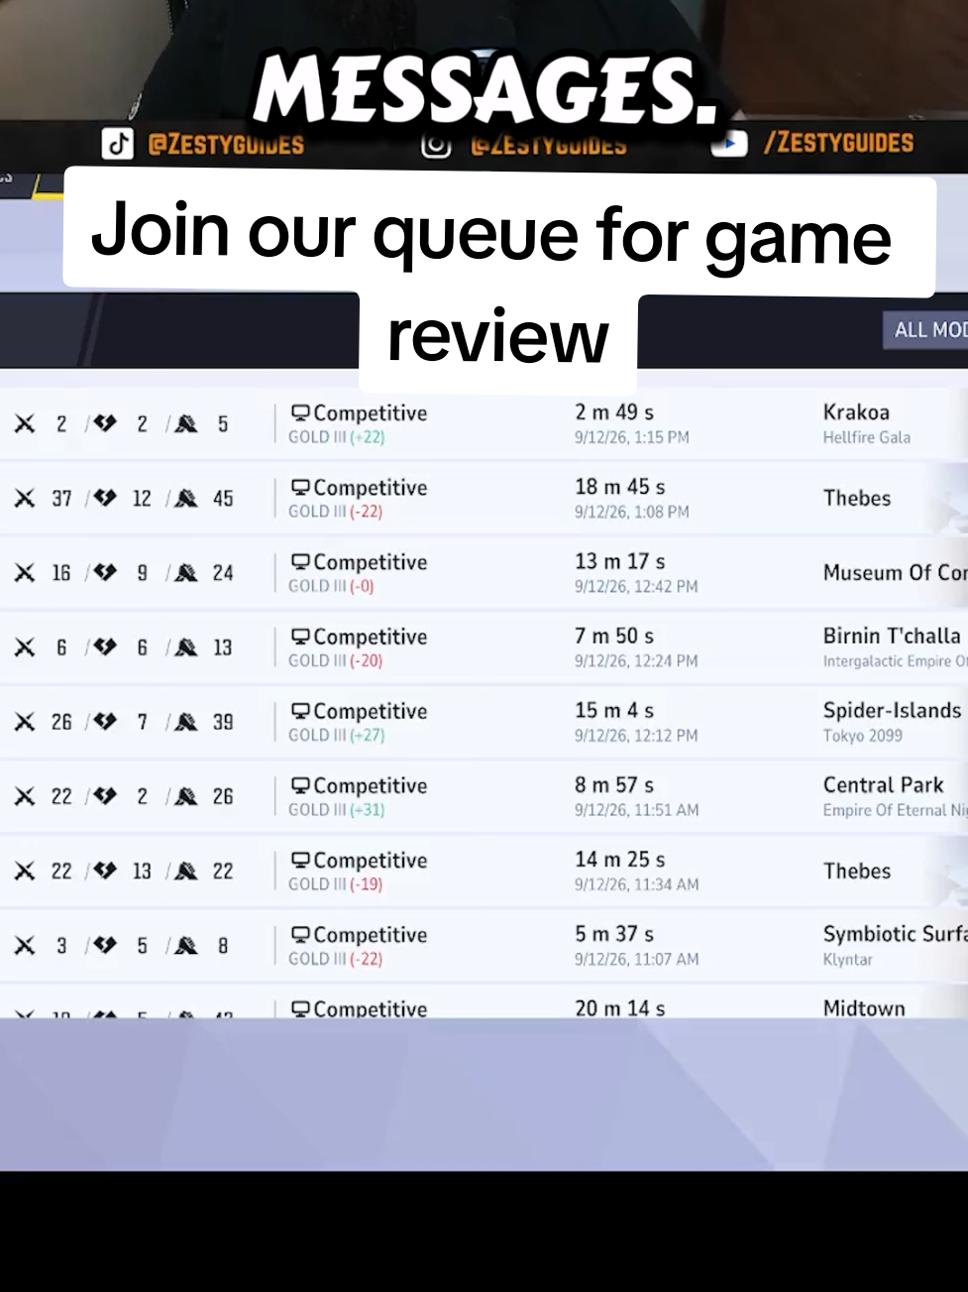Select the Thebes match from 1:08 PM
This screenshot has height=1292, width=968.
484,499
